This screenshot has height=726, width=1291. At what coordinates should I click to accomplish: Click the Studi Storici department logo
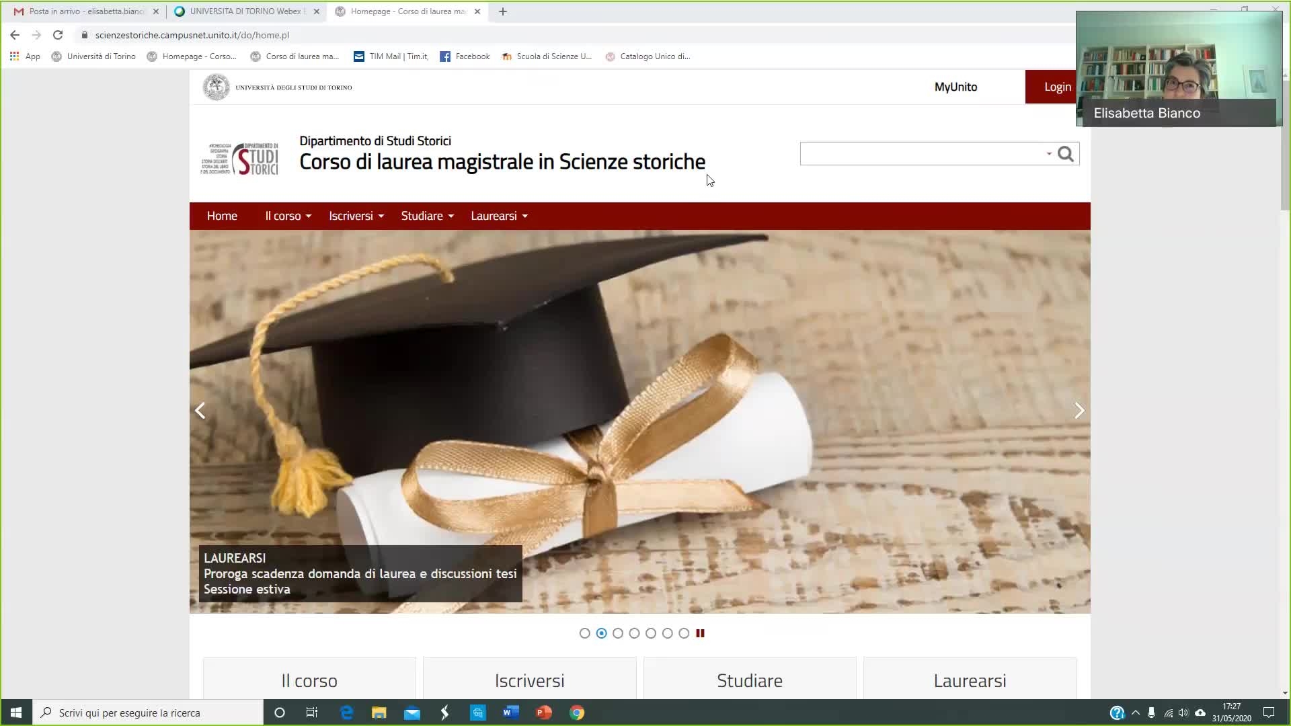[x=240, y=159]
